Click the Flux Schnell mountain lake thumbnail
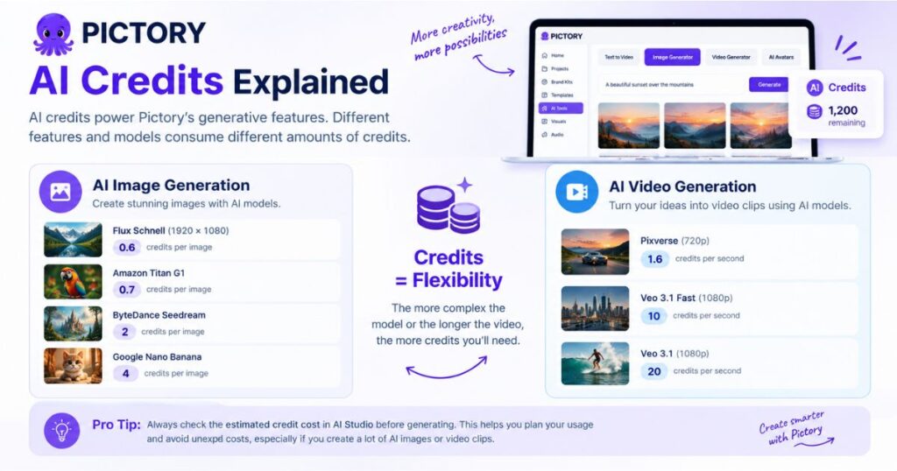897x471 pixels. (x=73, y=240)
